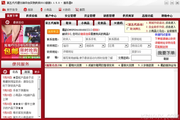Focus the 联系固话 input field
Viewport: 180px width, 120px height.
pos(118,39)
